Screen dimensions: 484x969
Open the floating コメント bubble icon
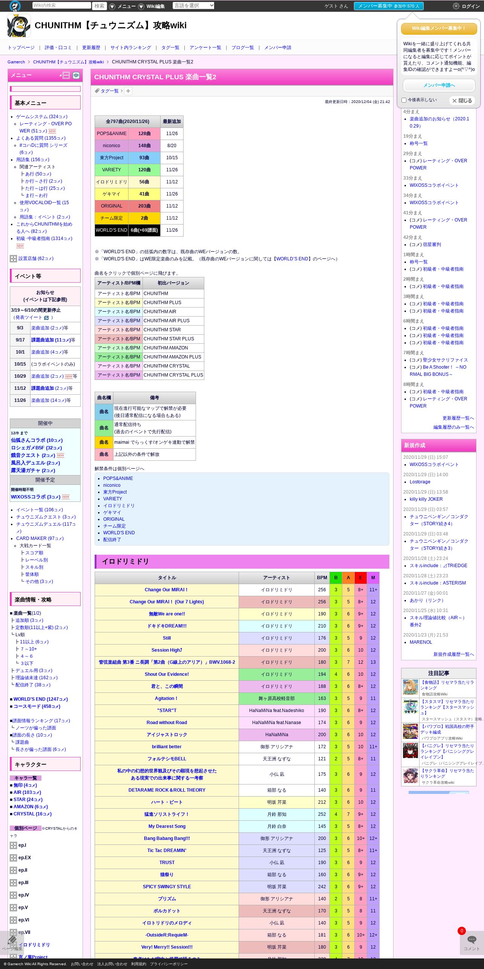pos(472,940)
